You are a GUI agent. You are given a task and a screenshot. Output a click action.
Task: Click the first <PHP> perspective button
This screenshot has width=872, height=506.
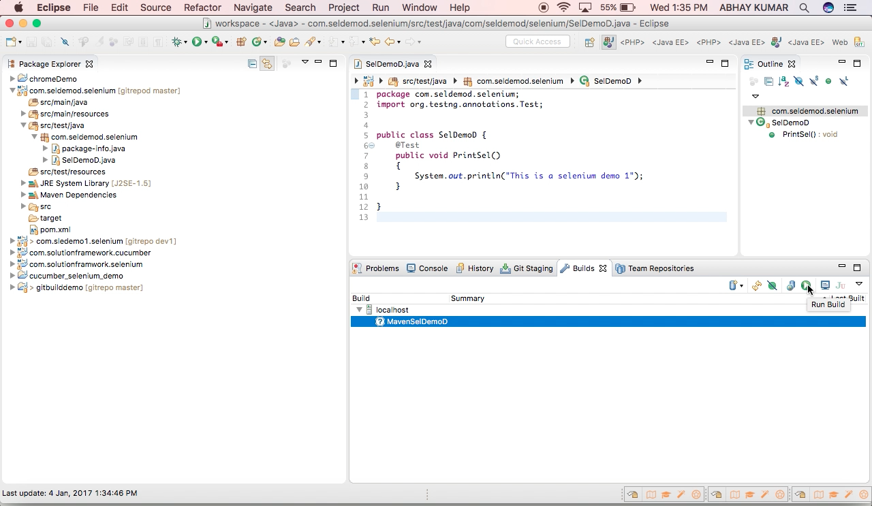[x=632, y=42]
